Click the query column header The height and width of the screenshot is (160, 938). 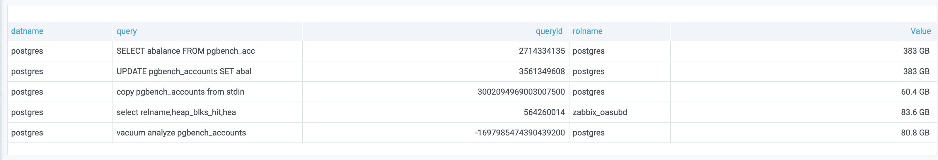click(x=126, y=31)
